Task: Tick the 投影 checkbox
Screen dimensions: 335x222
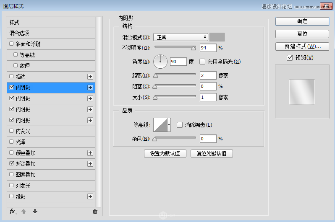Action: 11,196
